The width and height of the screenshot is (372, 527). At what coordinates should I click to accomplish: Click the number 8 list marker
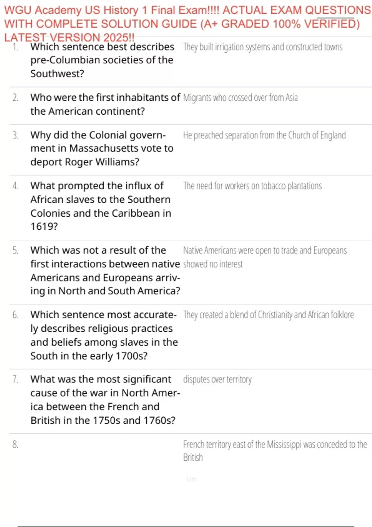pos(15,445)
